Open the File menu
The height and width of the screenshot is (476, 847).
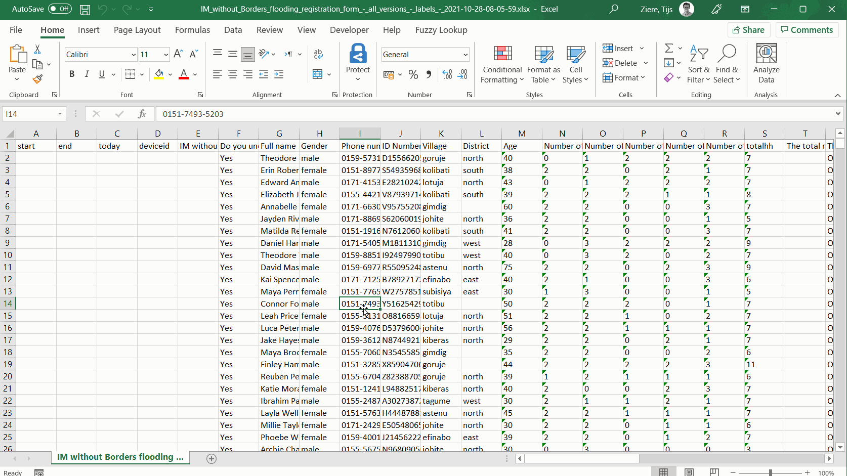[16, 30]
